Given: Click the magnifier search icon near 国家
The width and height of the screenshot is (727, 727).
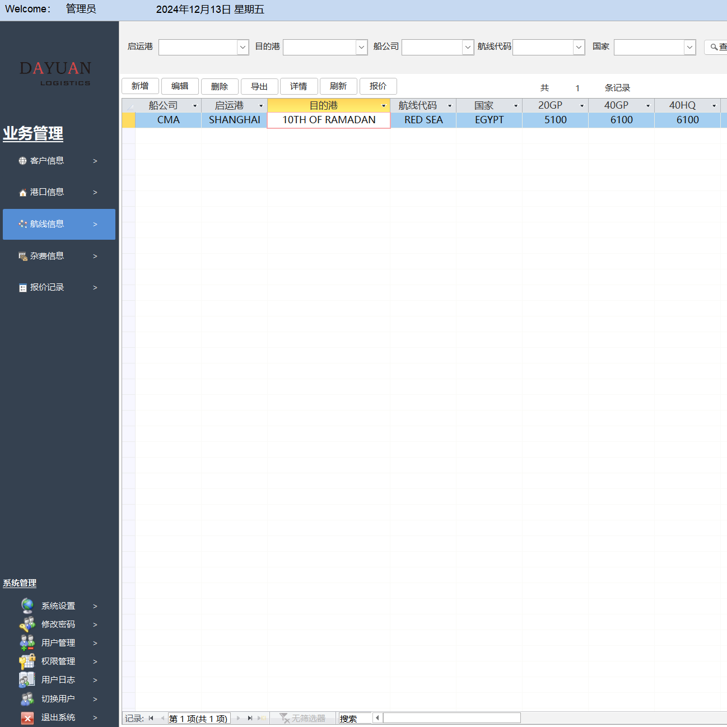Looking at the screenshot, I should 714,47.
